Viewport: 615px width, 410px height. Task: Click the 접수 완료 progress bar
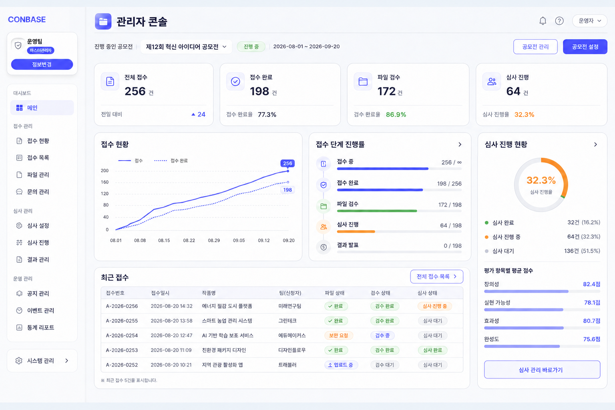tap(399, 190)
